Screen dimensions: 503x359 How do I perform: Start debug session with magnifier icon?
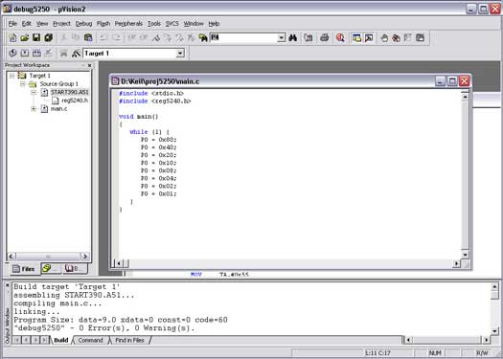pos(340,38)
